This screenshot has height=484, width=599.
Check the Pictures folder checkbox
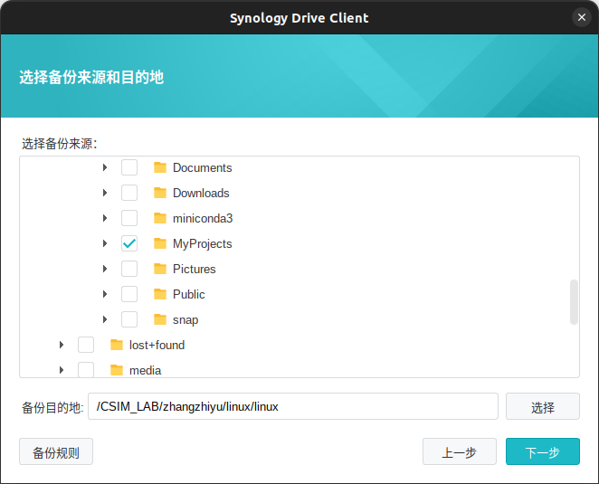129,269
